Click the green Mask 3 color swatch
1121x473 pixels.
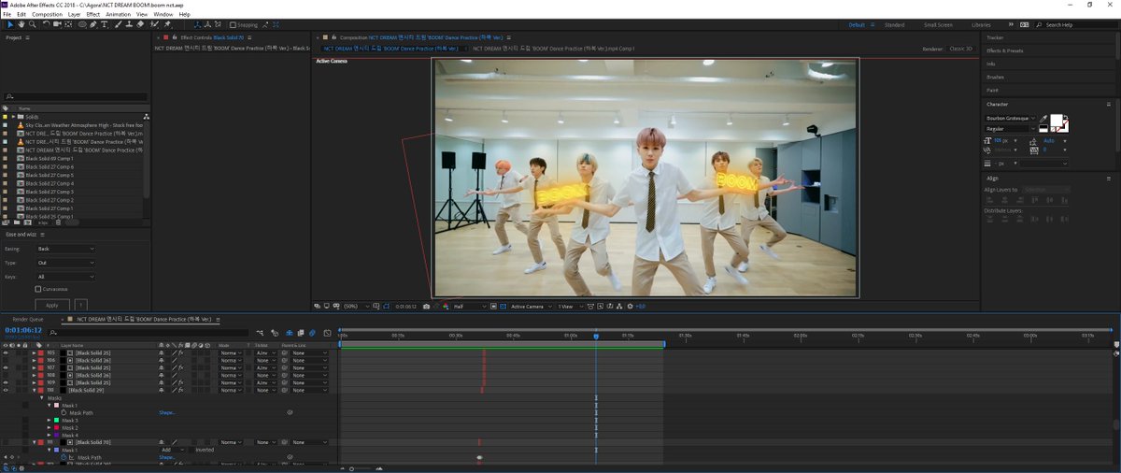pyautogui.click(x=56, y=421)
